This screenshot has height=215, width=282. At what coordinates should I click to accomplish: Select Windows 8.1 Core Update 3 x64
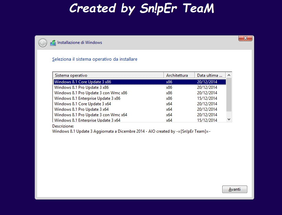tap(140, 104)
